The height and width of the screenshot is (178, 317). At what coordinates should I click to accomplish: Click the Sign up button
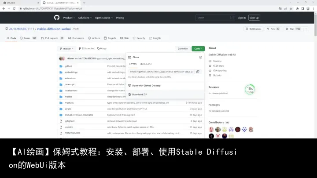tap(254, 18)
